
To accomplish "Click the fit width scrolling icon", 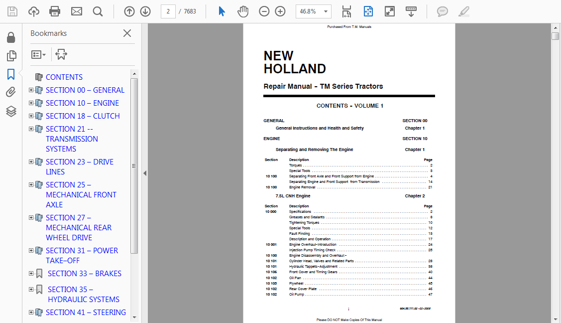I will click(346, 11).
